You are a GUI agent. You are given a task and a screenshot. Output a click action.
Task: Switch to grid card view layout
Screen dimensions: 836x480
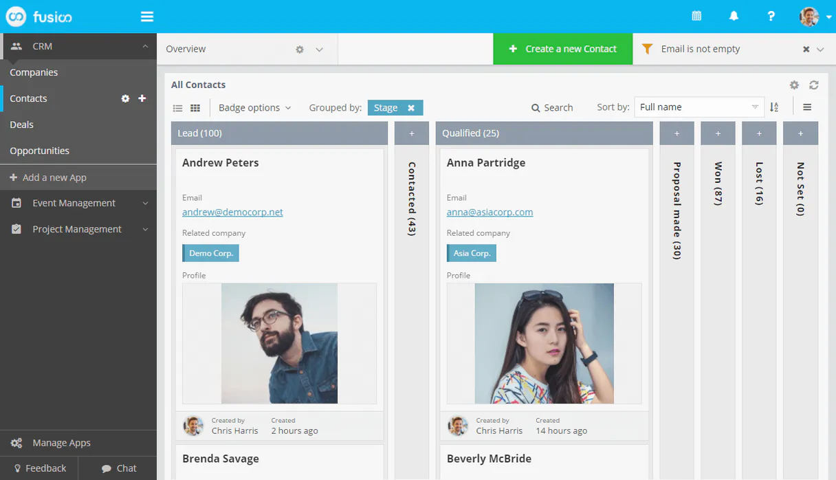195,108
